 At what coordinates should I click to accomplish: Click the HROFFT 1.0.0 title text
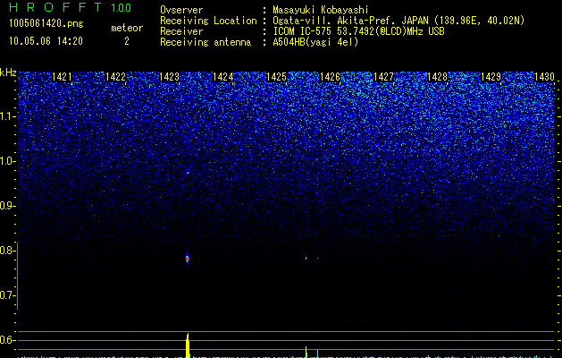(70, 7)
